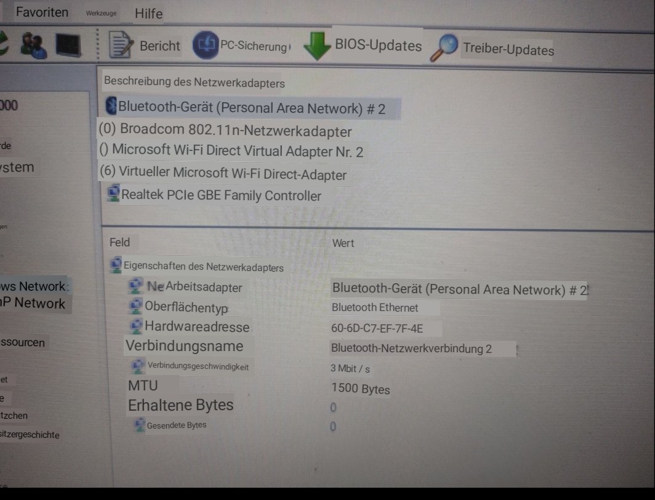
Task: Click the Eigenschaften des Netzwerkadapters group icon
Action: coord(116,265)
